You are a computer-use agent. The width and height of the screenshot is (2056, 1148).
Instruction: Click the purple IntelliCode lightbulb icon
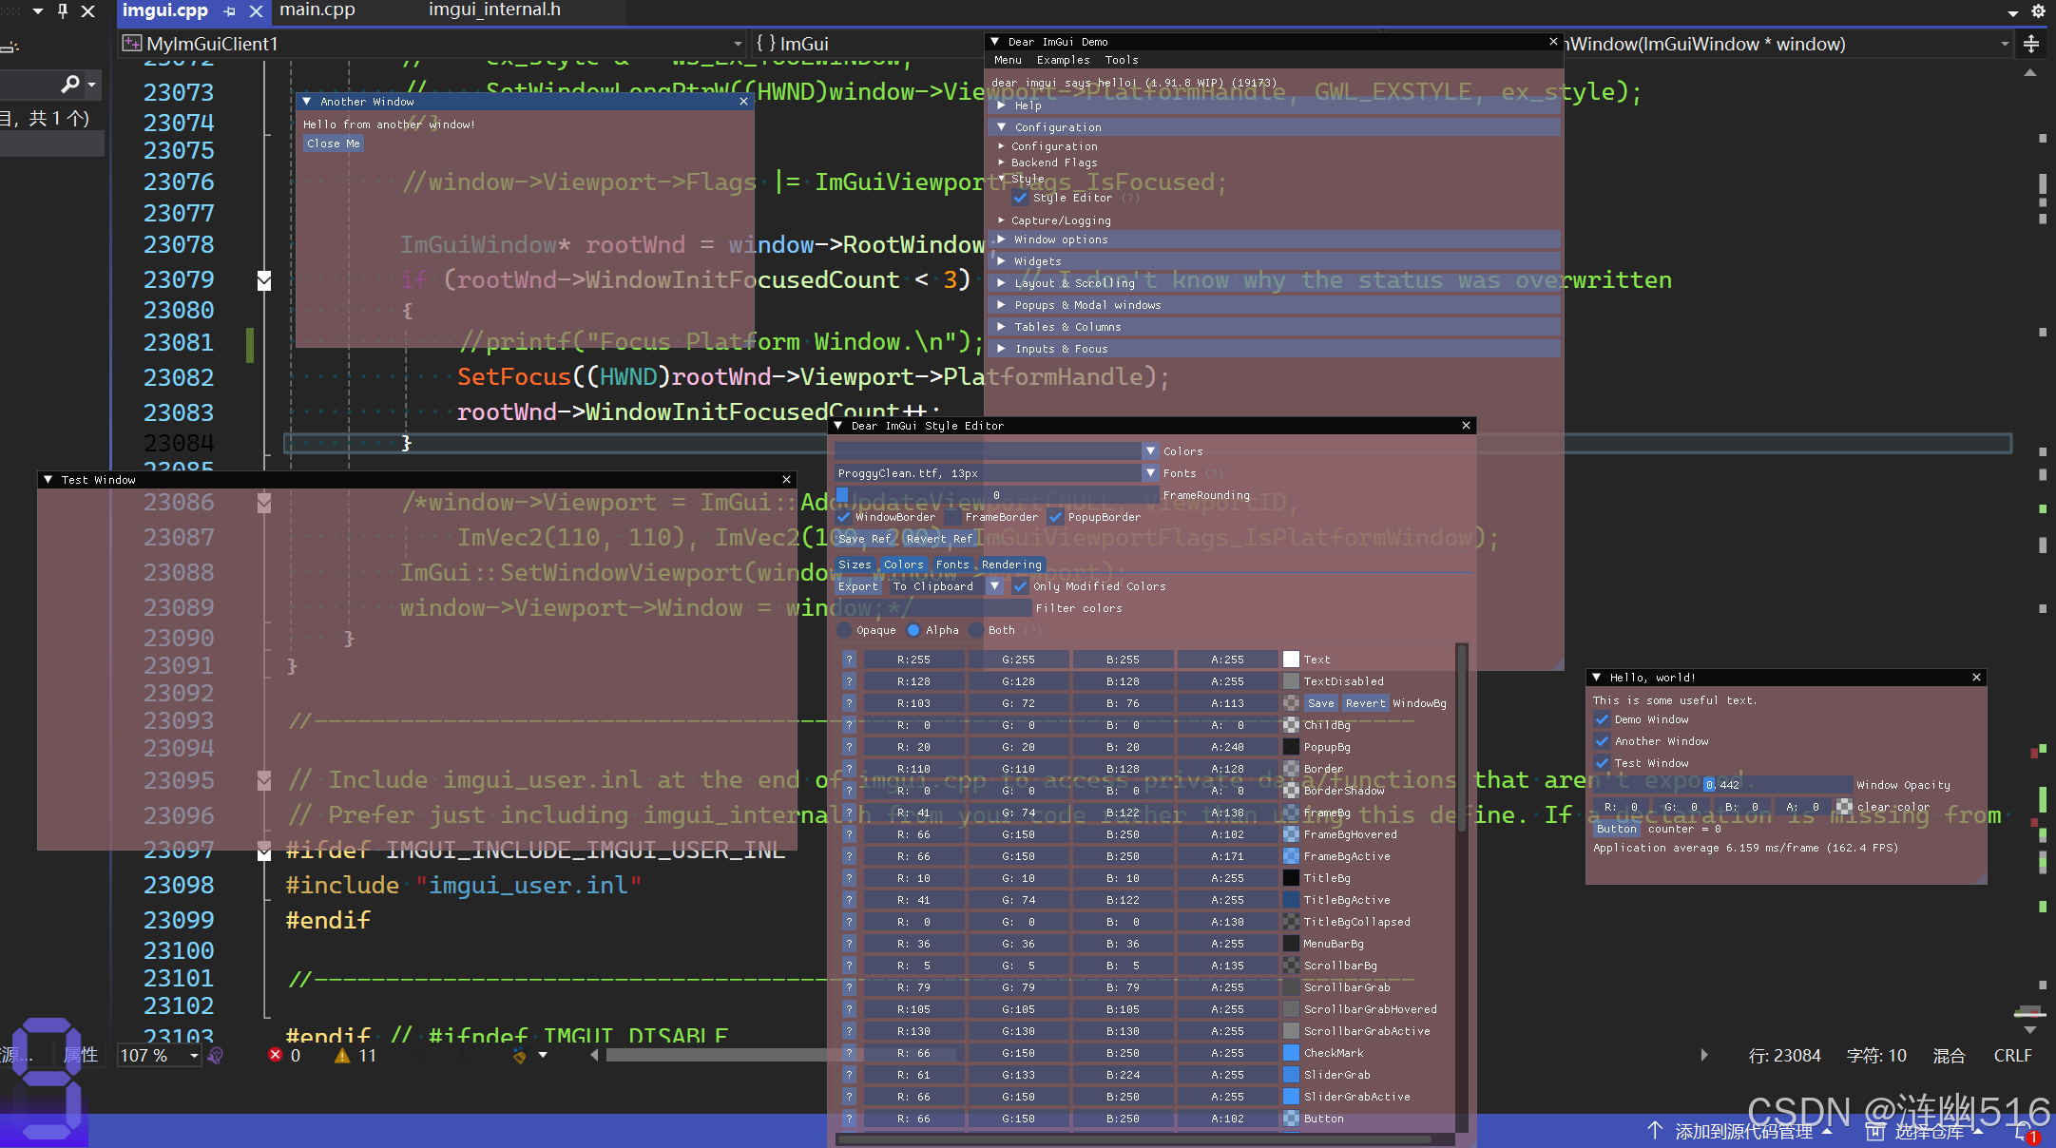tap(216, 1055)
